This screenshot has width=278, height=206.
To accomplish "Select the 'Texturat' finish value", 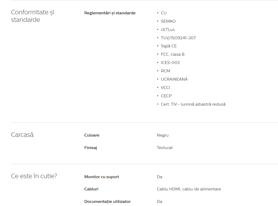I will (x=165, y=148).
